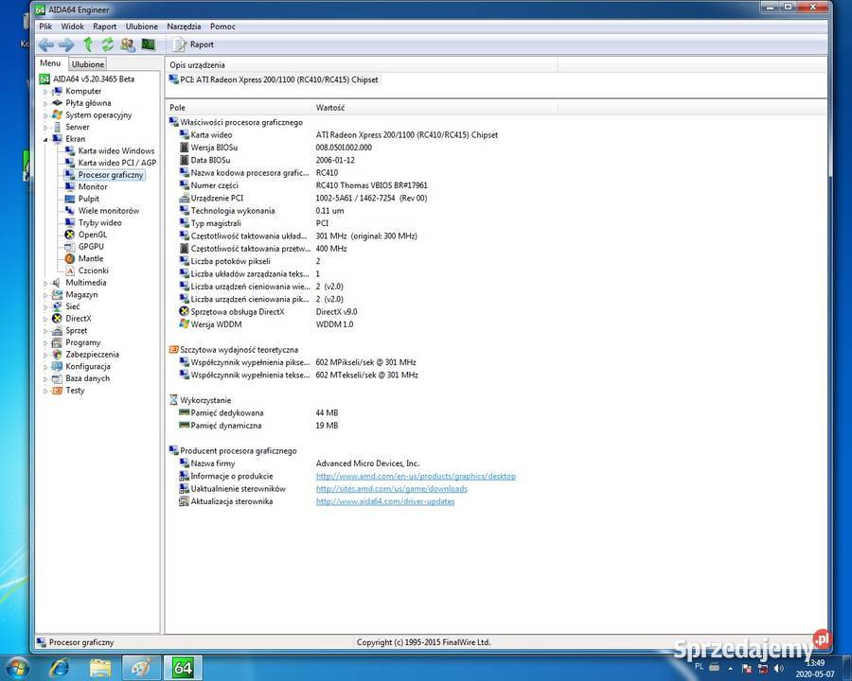Click the Monitor tree item icon

[69, 187]
